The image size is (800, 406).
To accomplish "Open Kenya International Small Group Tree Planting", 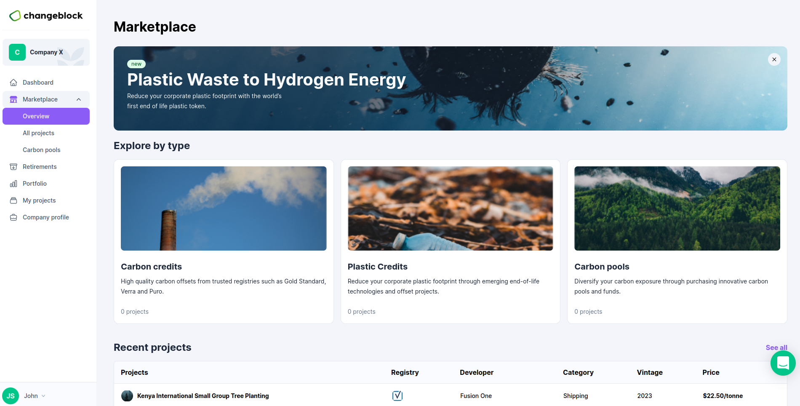I will point(203,396).
